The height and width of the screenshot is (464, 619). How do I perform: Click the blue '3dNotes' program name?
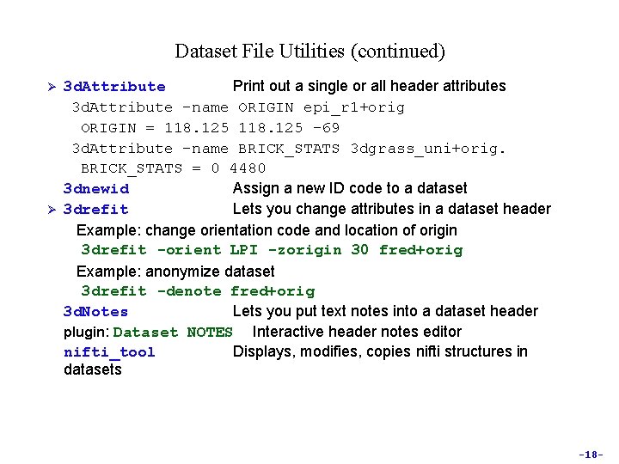(x=96, y=312)
